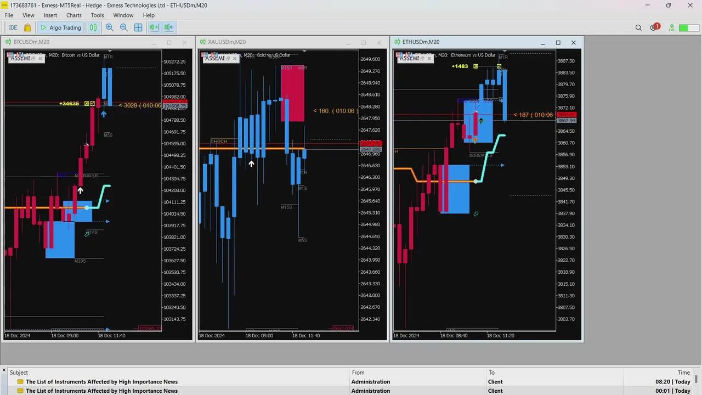This screenshot has width=702, height=395.
Task: Sort mailbox by the Subject column header
Action: 179,373
